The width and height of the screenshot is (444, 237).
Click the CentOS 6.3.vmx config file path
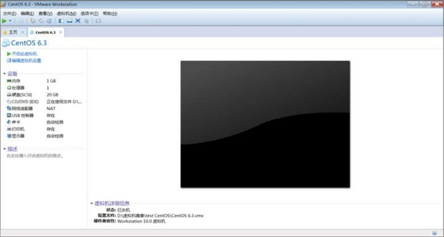(160, 215)
